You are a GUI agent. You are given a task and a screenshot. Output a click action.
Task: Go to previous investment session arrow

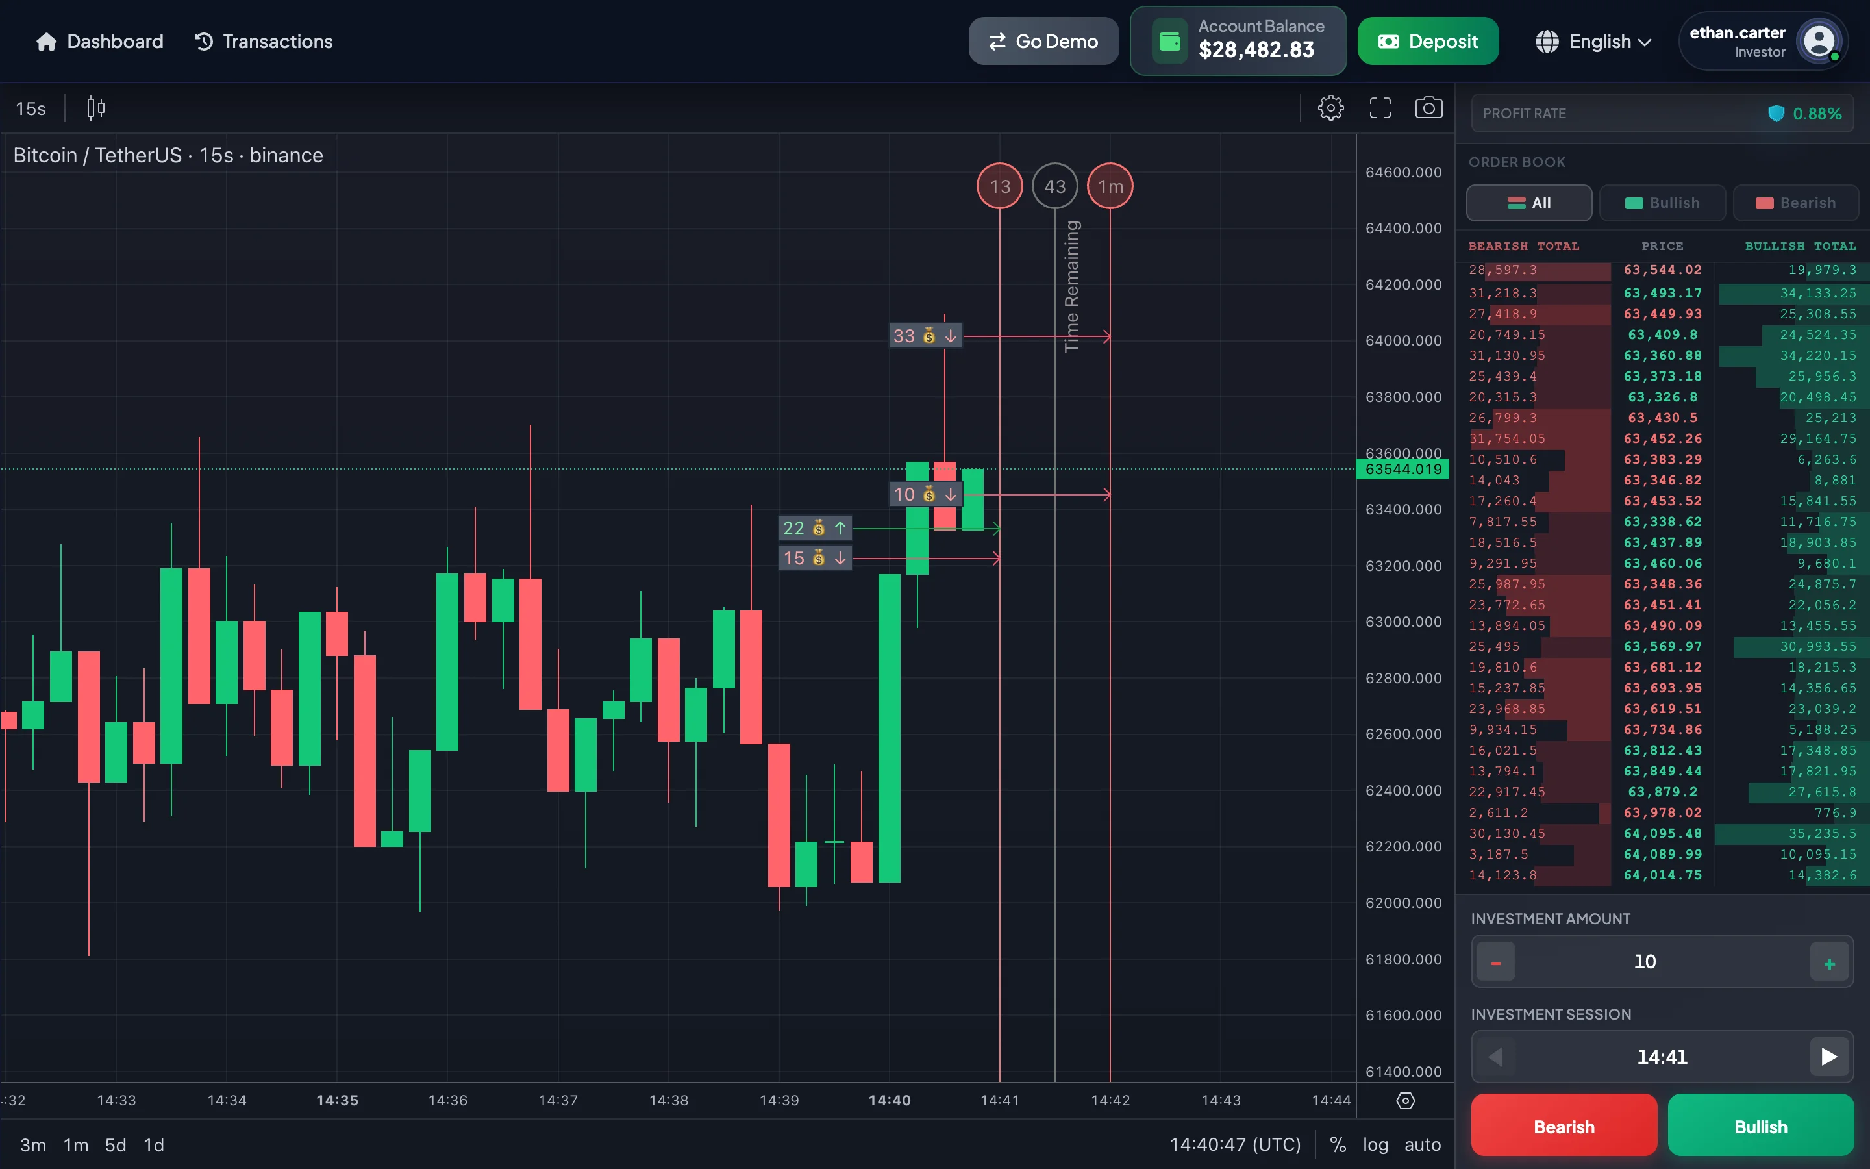click(1496, 1057)
